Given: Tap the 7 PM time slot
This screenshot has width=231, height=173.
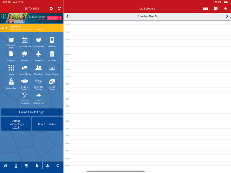Looking at the screenshot, I should 151,139.
